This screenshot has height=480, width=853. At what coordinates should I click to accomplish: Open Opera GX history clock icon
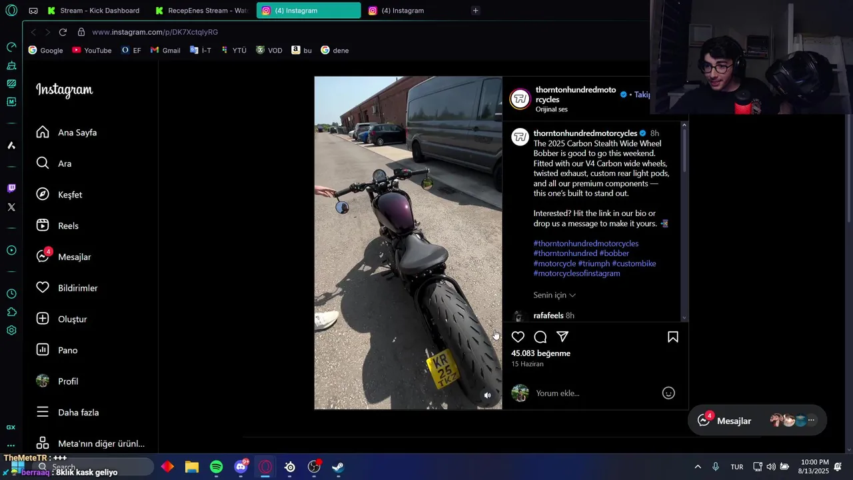click(x=11, y=293)
